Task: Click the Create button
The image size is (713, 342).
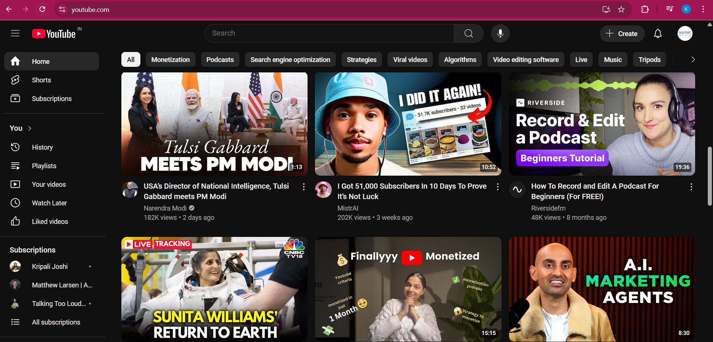Action: (622, 33)
